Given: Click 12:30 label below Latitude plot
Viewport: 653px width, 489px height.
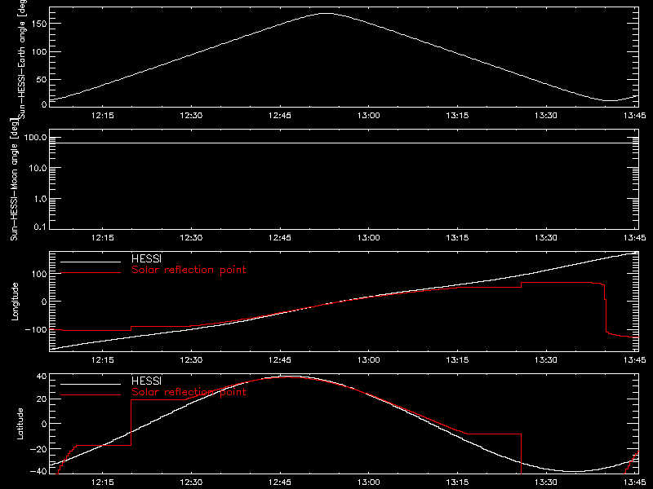Looking at the screenshot, I should pos(191,482).
